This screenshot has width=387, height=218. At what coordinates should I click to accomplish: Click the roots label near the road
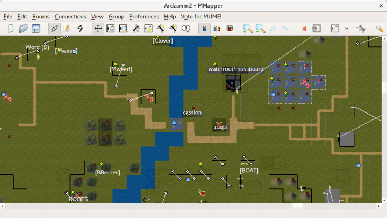[x=221, y=127]
